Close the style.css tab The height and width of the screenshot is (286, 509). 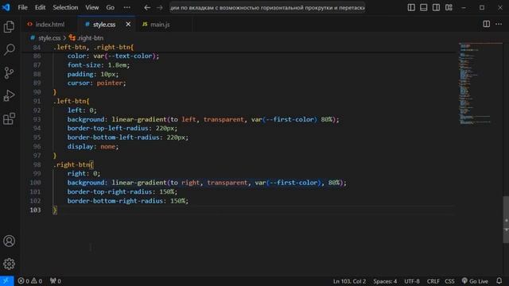(128, 25)
